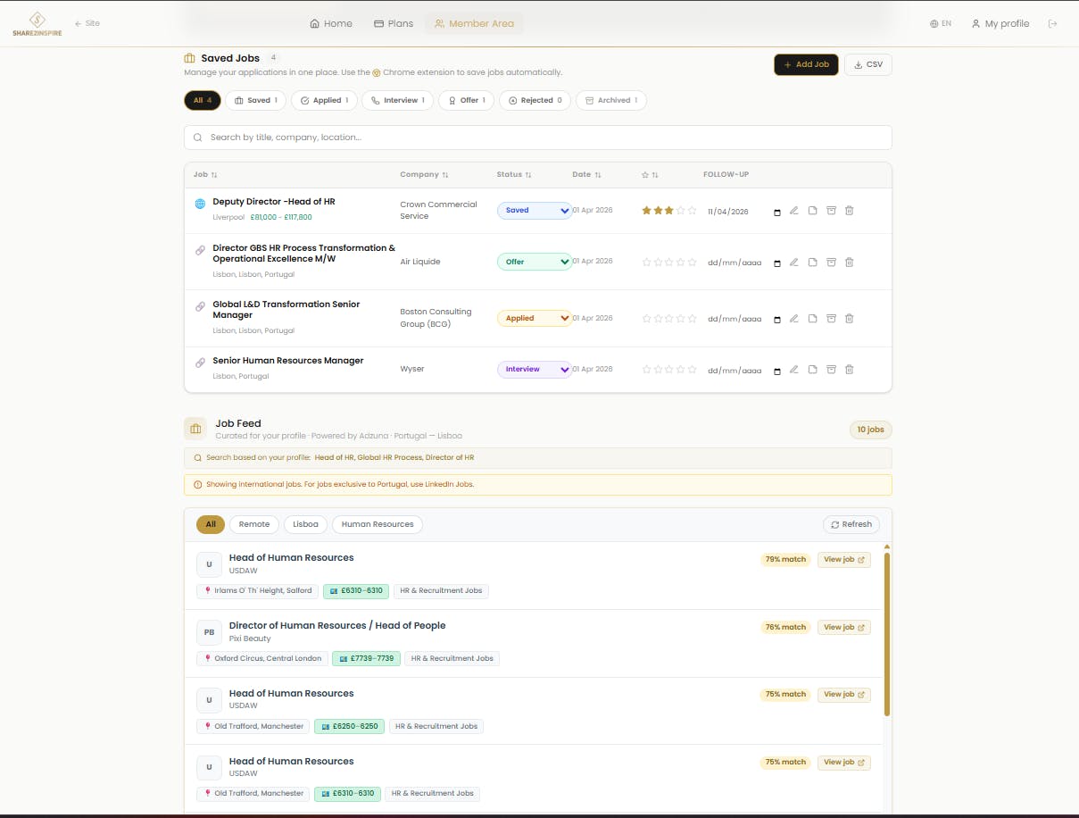This screenshot has height=818, width=1079.
Task: Edit the Wyser job with the pencil
Action: point(793,369)
